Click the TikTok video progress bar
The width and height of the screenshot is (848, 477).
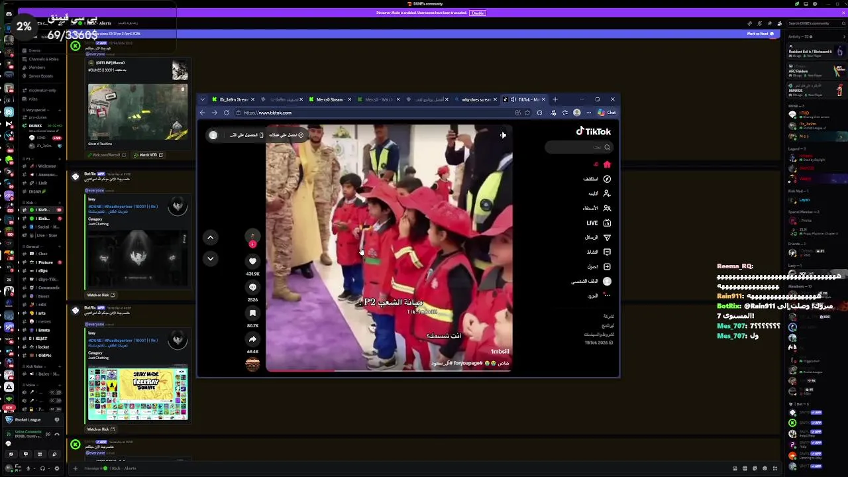[x=389, y=370]
